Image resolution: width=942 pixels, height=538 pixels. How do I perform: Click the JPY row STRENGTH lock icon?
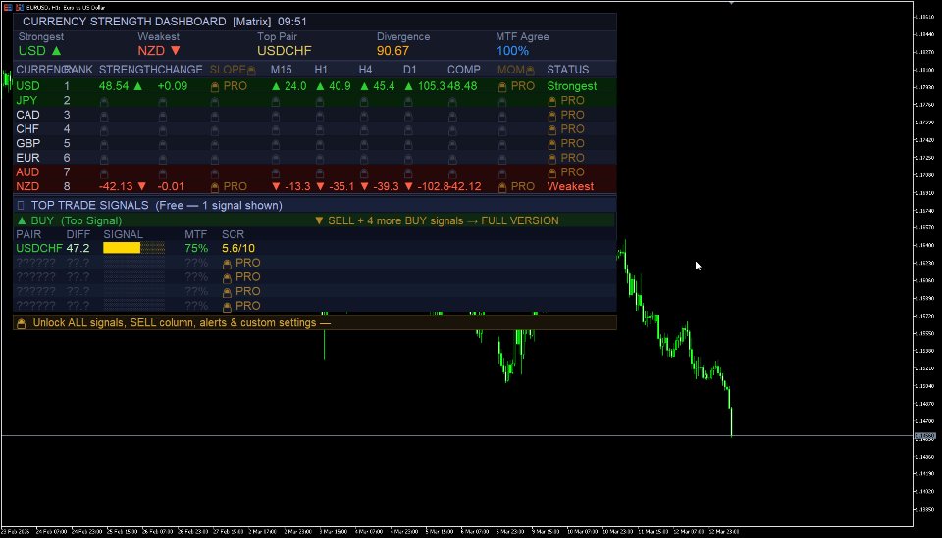pyautogui.click(x=104, y=101)
